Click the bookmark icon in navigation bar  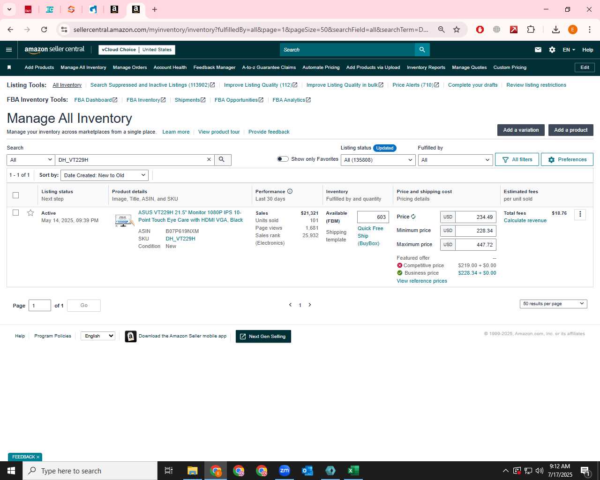click(9, 67)
